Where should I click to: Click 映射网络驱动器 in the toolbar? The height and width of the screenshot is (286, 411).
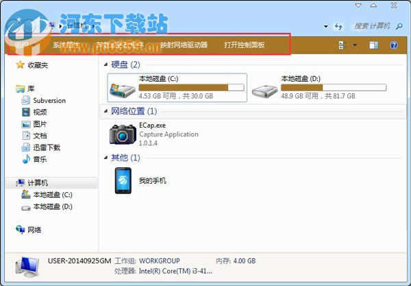[x=184, y=45]
